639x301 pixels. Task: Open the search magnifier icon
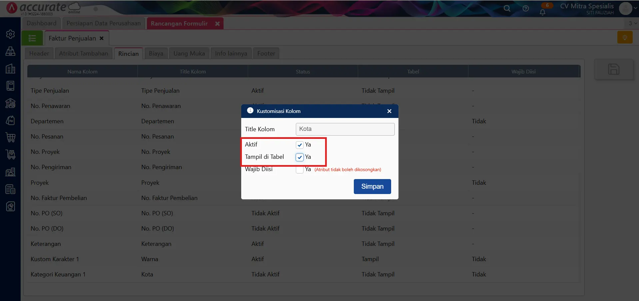point(507,9)
